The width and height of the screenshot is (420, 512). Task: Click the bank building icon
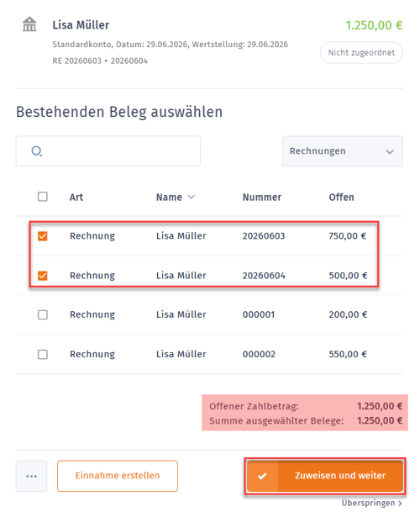point(29,24)
